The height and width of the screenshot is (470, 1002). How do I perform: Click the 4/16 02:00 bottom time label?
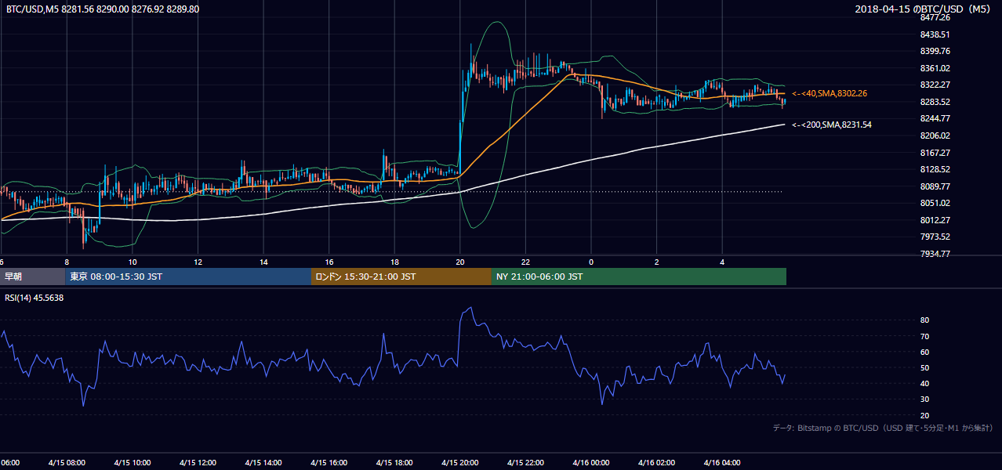coord(656,463)
